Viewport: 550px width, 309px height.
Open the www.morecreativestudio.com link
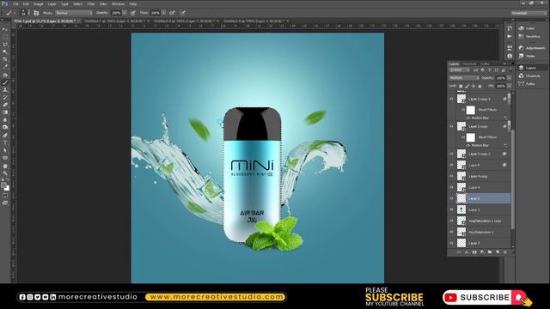tap(216, 297)
